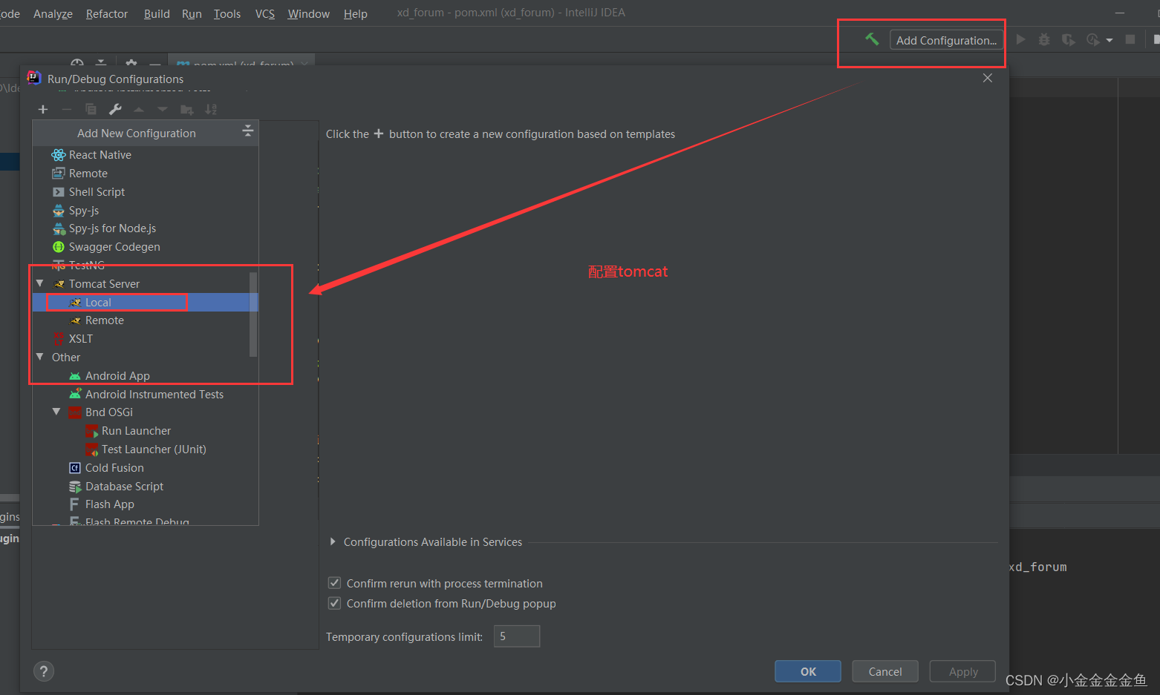Screen dimensions: 1160x695
Task: Open the Help menu
Action: point(356,14)
